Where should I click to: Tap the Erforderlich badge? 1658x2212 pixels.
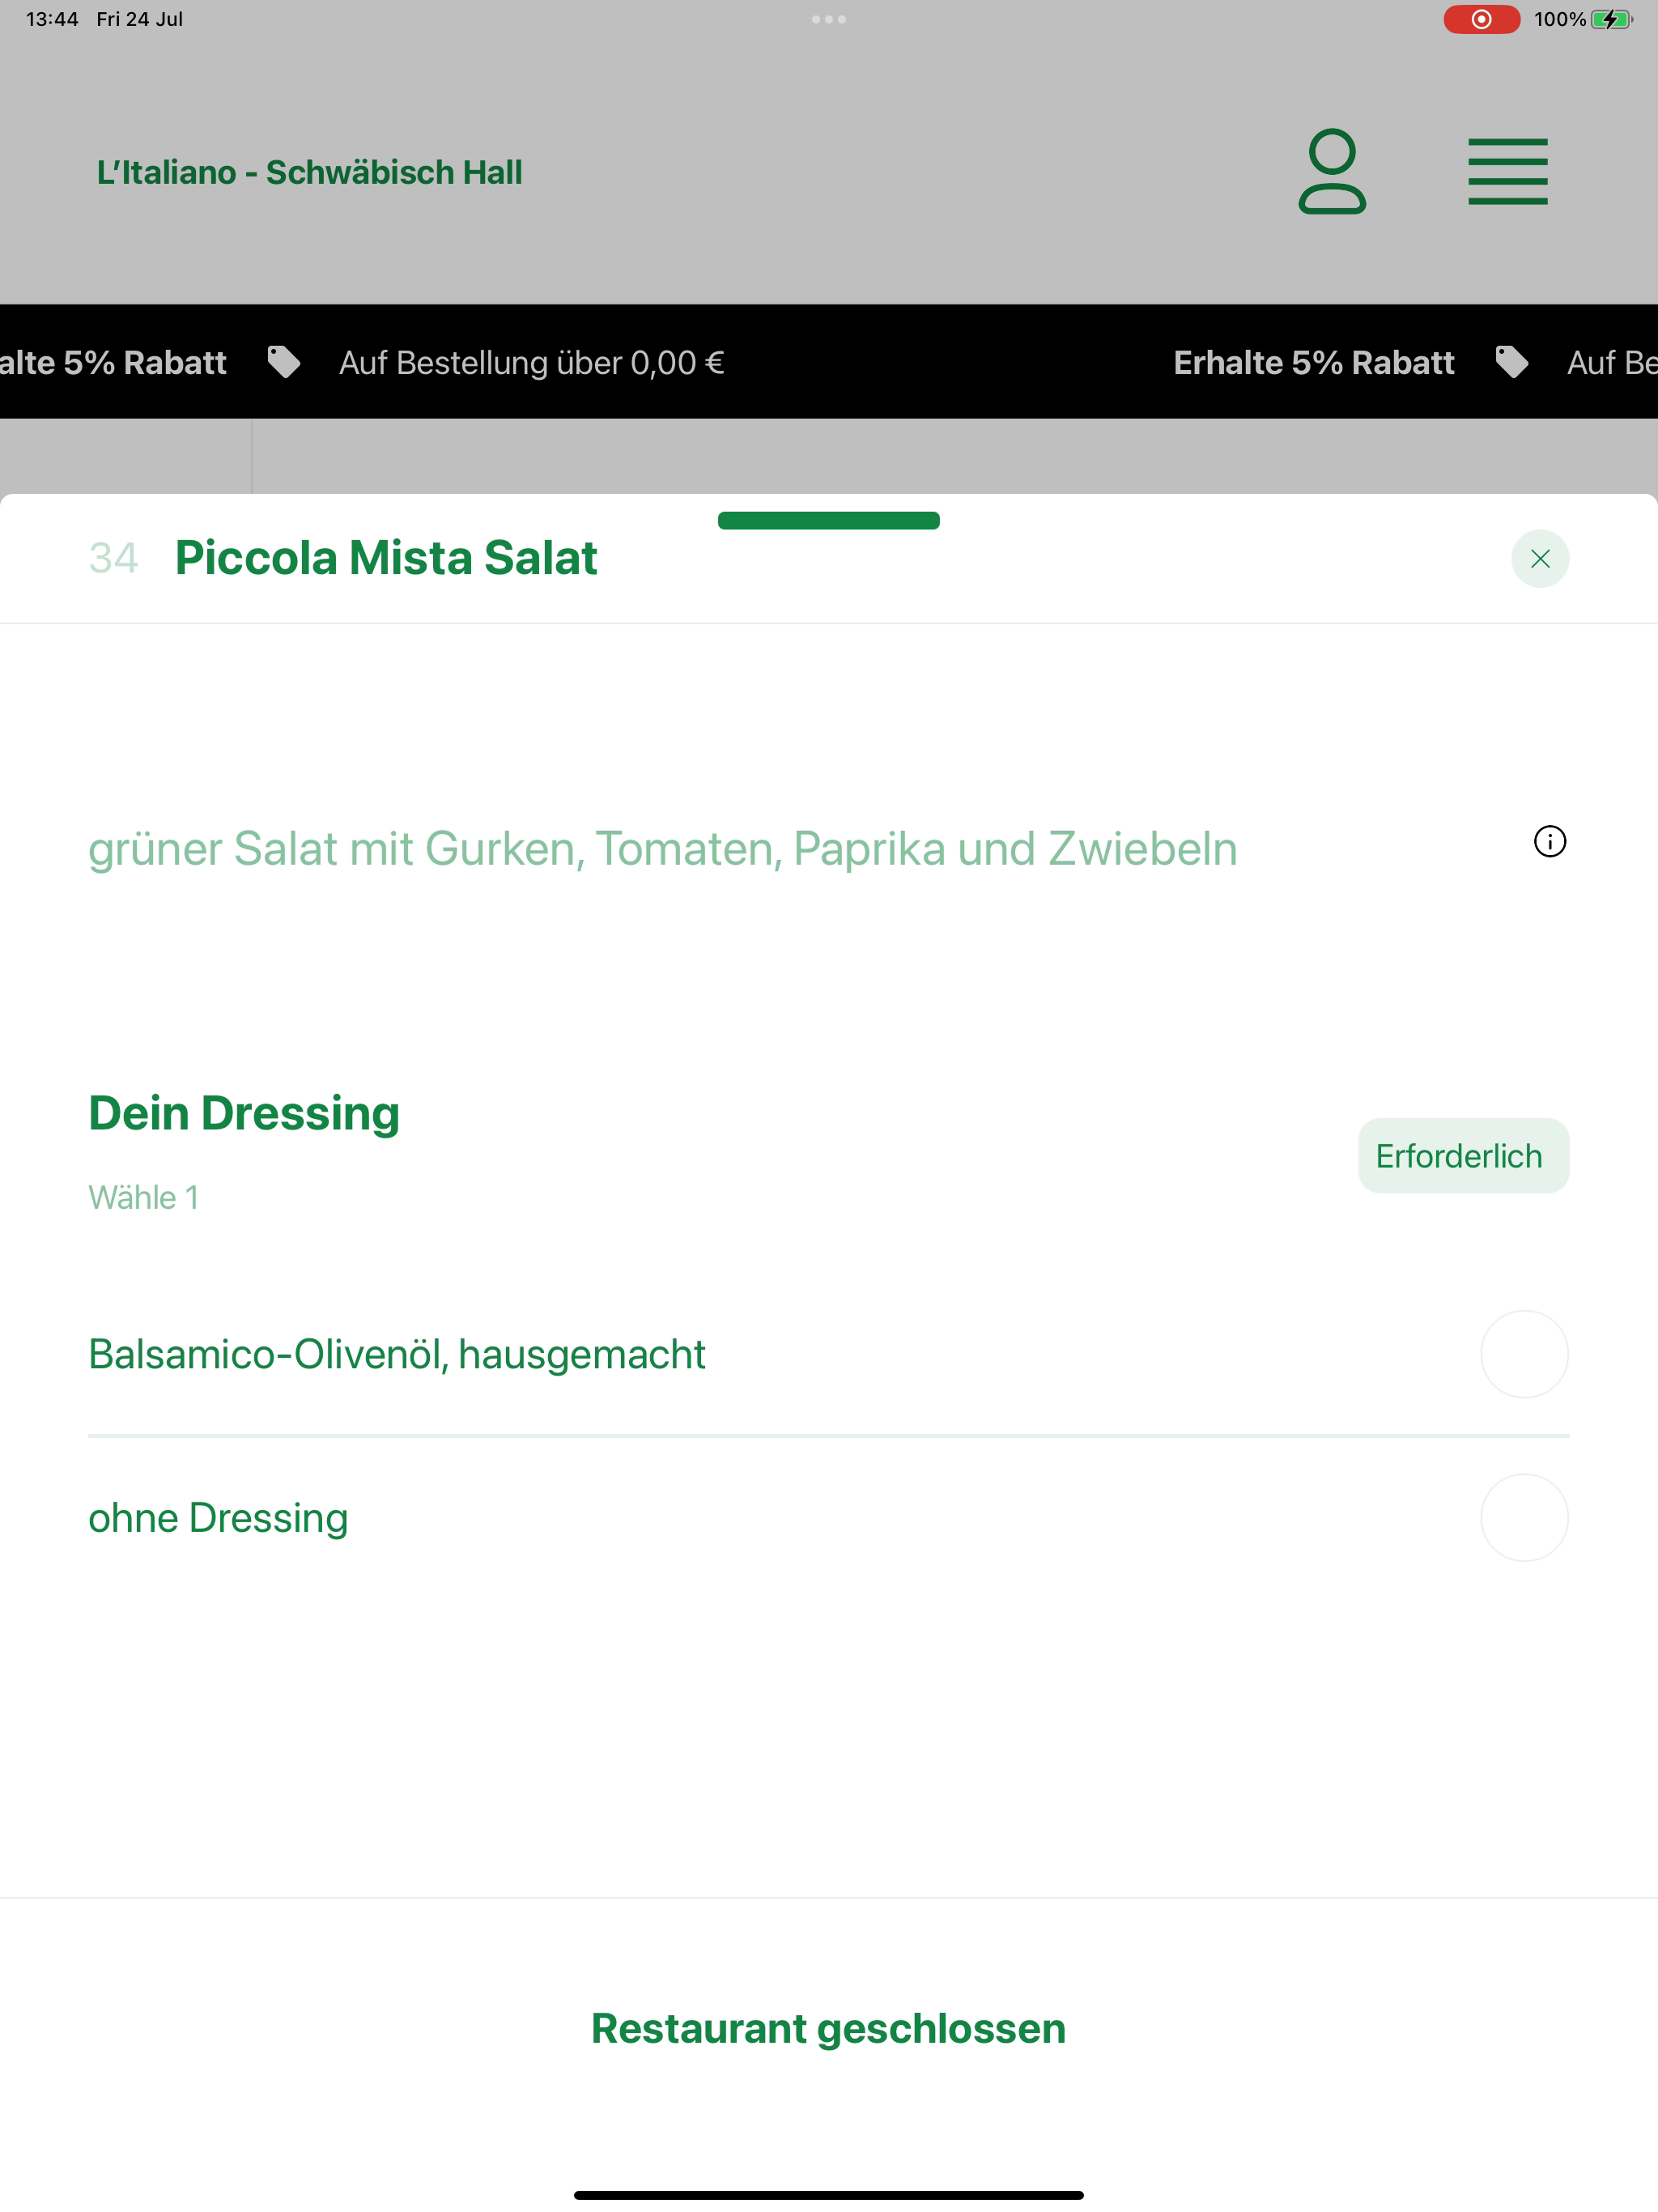click(x=1463, y=1155)
